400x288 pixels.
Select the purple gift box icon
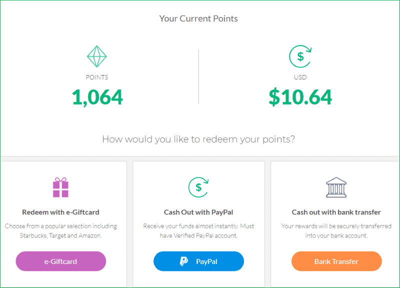[x=60, y=186]
